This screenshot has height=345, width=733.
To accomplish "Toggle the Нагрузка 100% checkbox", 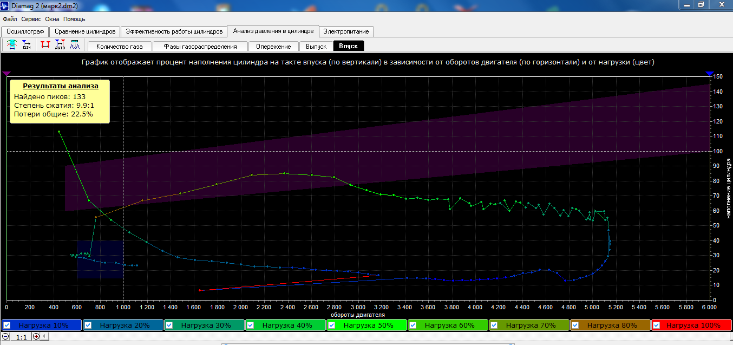I will (656, 326).
